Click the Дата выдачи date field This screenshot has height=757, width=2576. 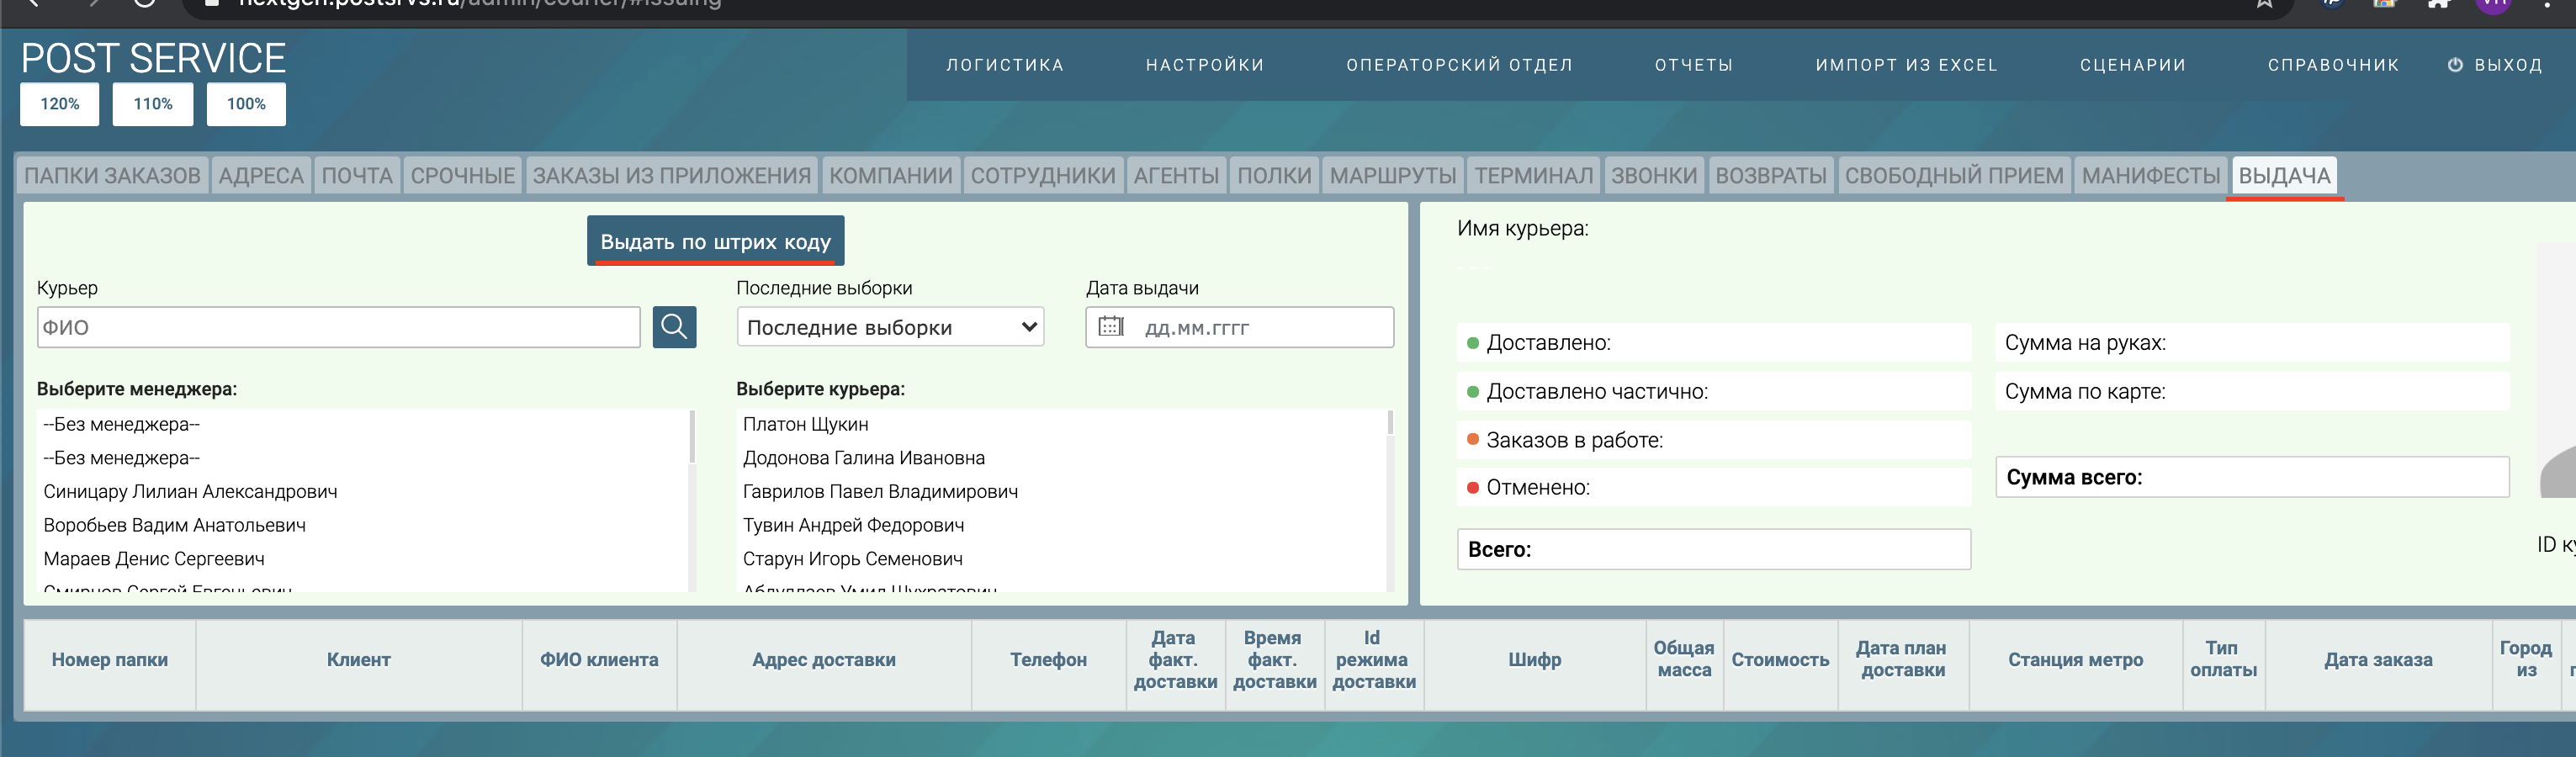coord(1239,327)
